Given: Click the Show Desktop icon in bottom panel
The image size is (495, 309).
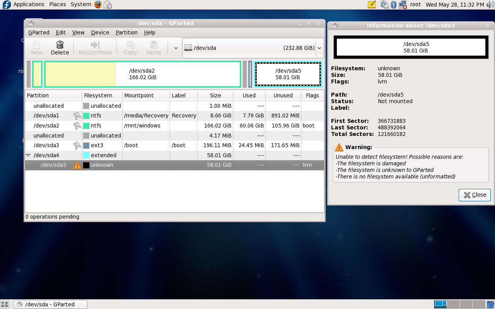Looking at the screenshot, I should [x=5, y=304].
